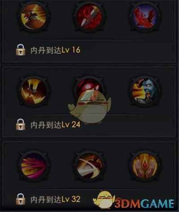The height and width of the screenshot is (212, 179).
Task: Pick the red swirl skill behind mascot
Action: point(89,86)
